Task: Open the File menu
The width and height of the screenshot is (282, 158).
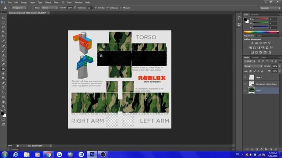Action: [10, 3]
